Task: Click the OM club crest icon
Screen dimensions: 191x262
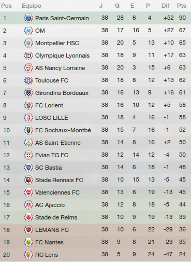Action: click(28, 31)
